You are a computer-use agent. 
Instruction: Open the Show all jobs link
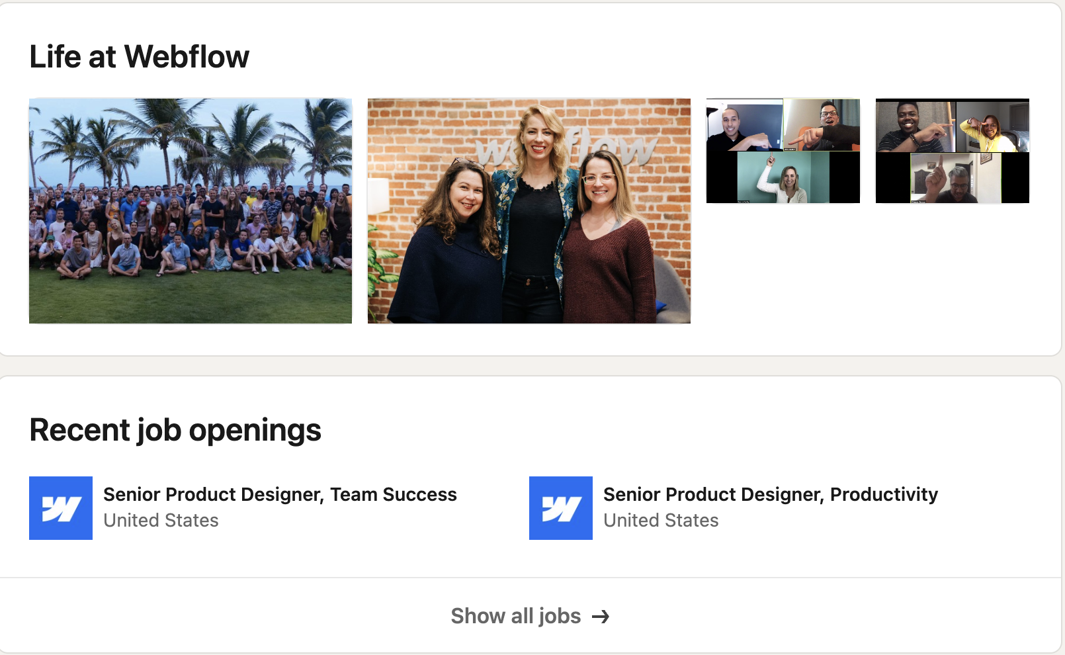[516, 616]
